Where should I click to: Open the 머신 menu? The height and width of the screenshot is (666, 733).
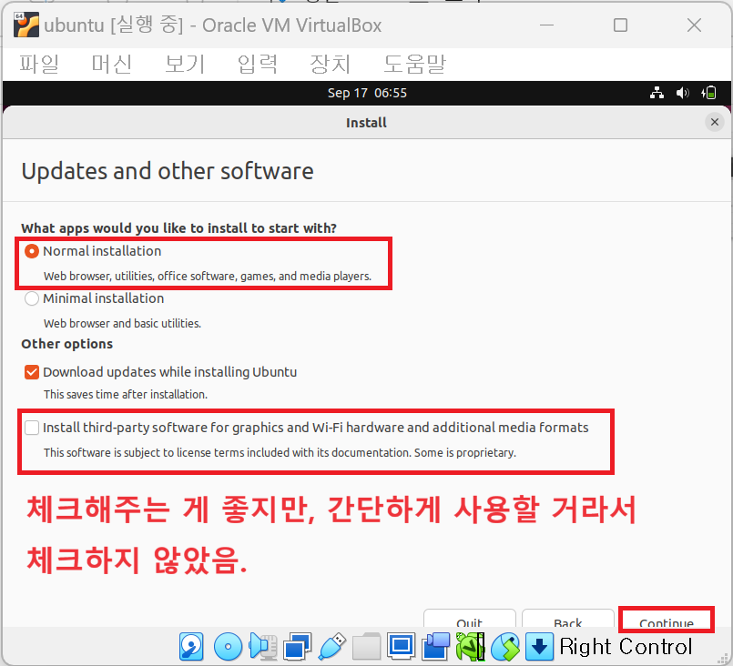pyautogui.click(x=112, y=64)
